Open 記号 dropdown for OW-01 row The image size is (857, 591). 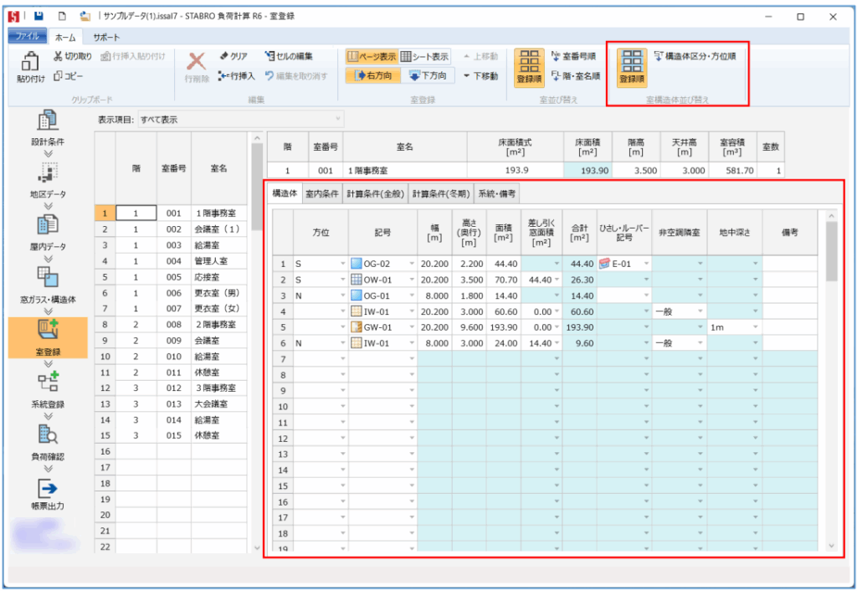coord(411,280)
